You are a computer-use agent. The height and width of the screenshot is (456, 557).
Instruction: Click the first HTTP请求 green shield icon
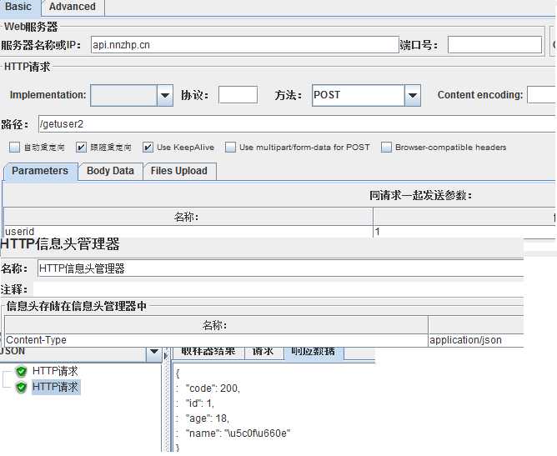point(22,372)
